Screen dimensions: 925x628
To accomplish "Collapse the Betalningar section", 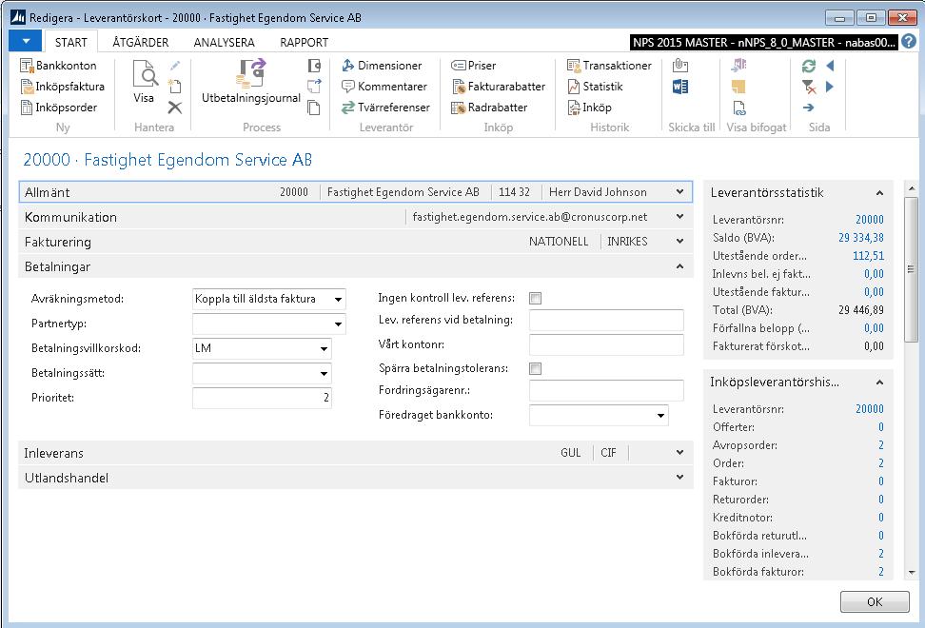I will pyautogui.click(x=680, y=266).
